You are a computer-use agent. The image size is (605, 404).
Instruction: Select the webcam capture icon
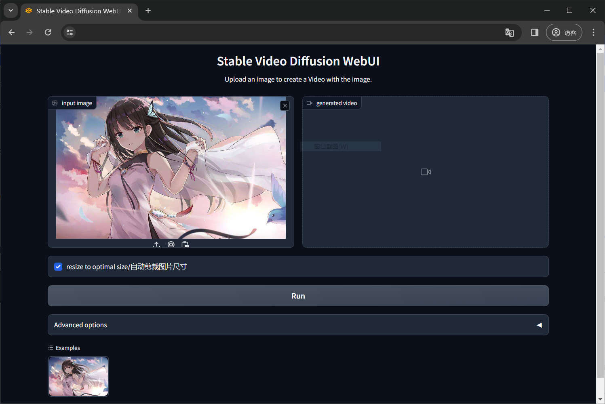click(x=171, y=244)
